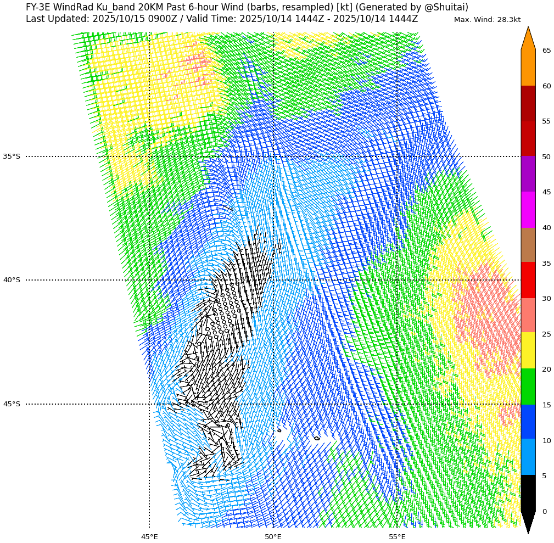This screenshot has height=543, width=554.
Task: Click the 45°S latitude tick label
Action: (12, 404)
